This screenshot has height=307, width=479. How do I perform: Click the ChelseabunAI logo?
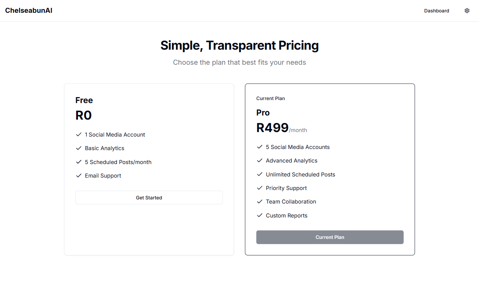pos(29,11)
